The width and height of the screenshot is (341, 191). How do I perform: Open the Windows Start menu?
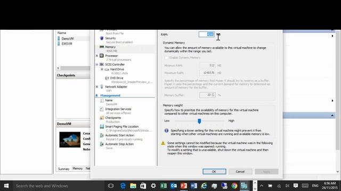(x=6, y=186)
